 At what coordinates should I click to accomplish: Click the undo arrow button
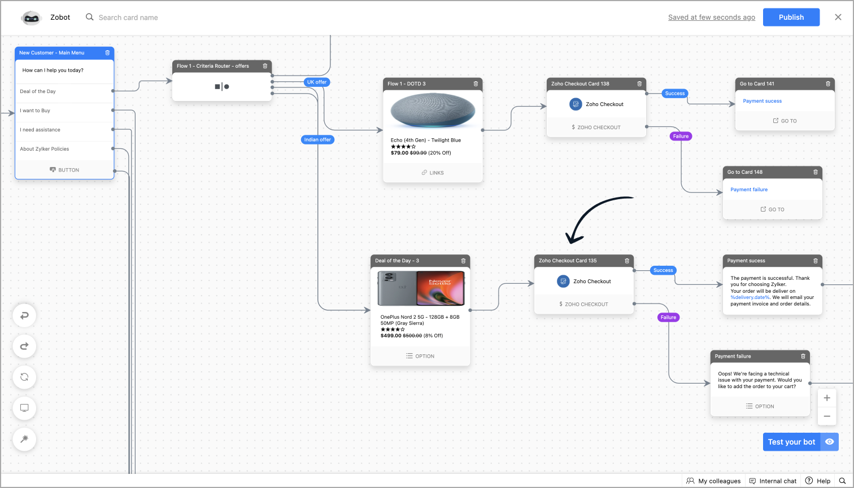(x=24, y=315)
